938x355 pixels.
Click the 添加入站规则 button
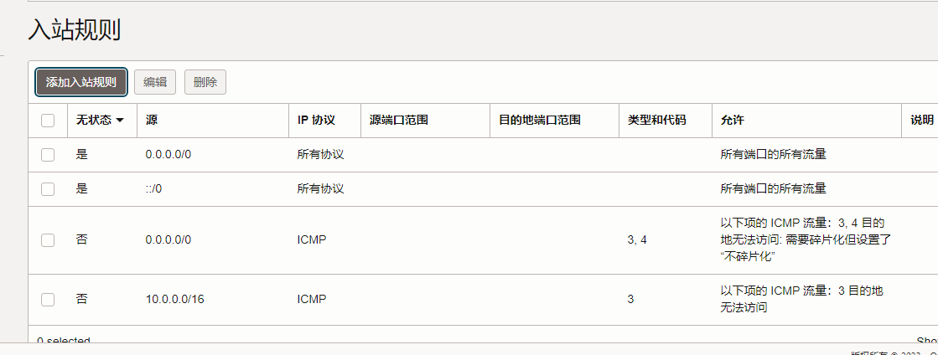[x=81, y=82]
